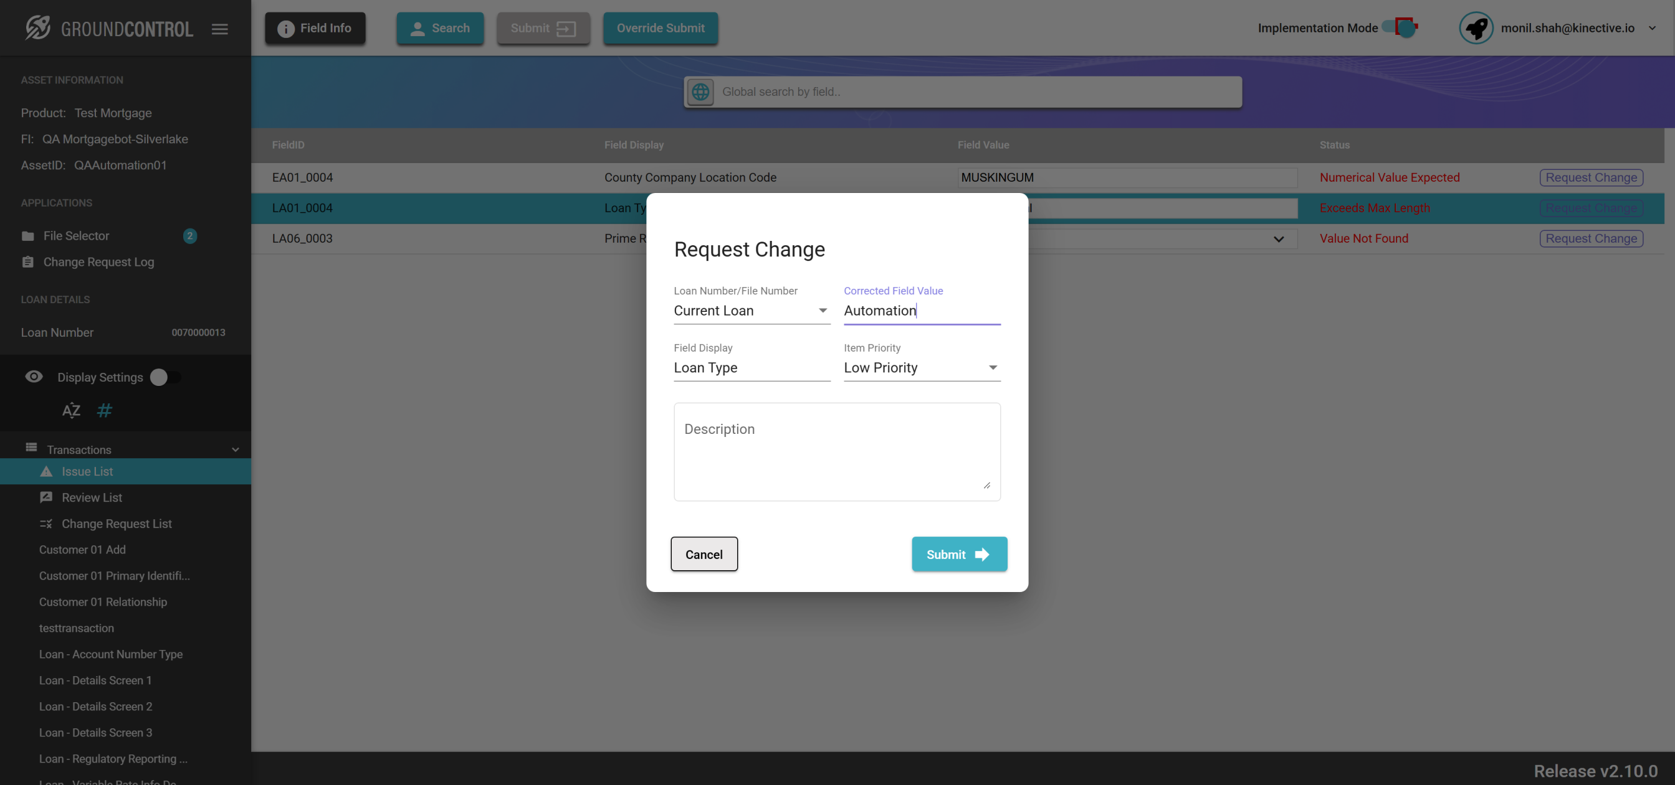
Task: Cancel the Request Change dialog
Action: 704,553
